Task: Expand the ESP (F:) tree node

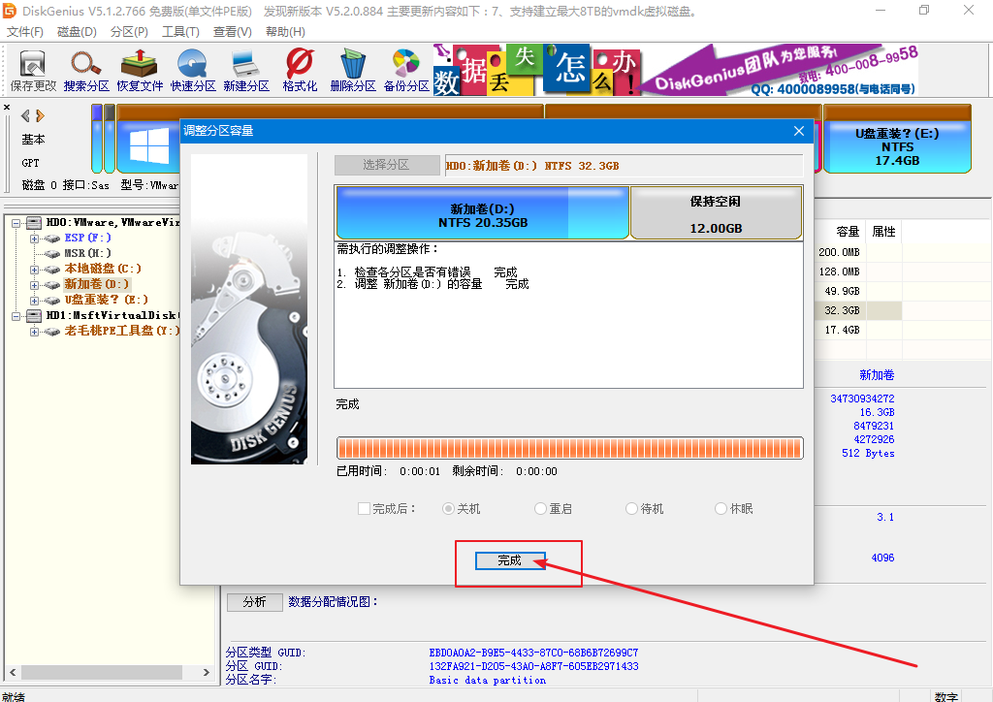Action: coord(34,239)
